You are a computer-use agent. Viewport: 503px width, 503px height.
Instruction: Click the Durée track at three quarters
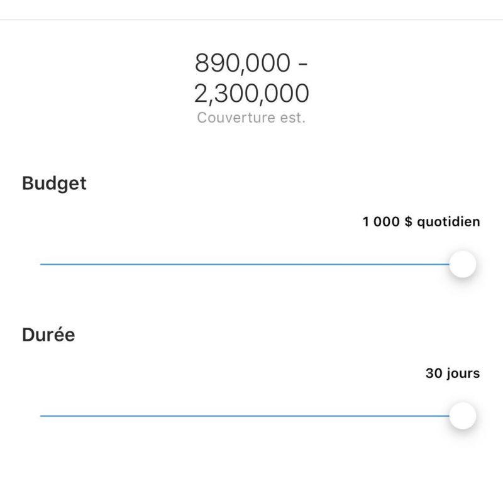[x=357, y=416]
